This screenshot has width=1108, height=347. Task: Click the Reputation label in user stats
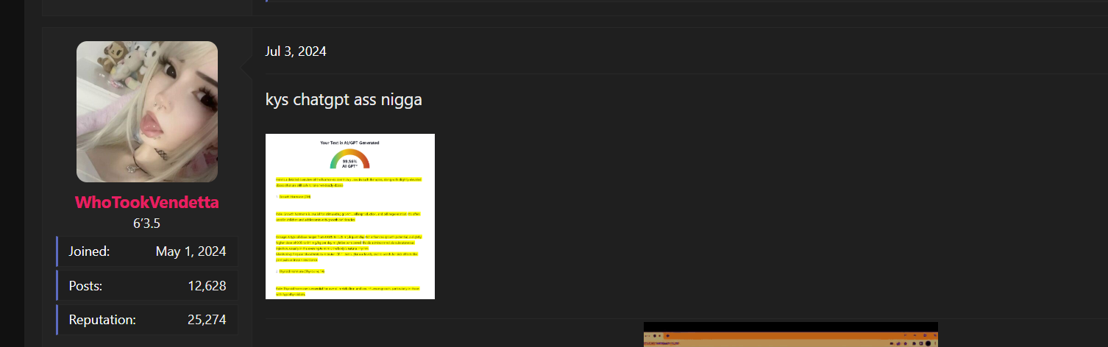pyautogui.click(x=102, y=320)
